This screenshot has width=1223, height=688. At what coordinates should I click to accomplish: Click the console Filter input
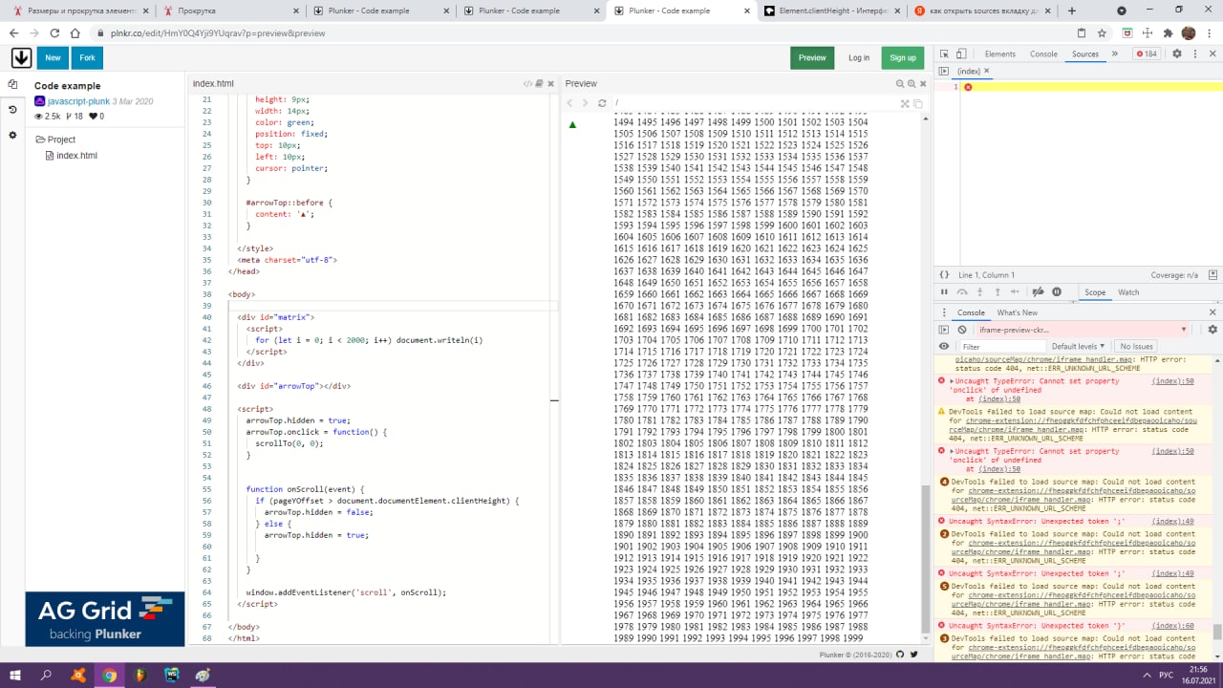click(x=1003, y=347)
